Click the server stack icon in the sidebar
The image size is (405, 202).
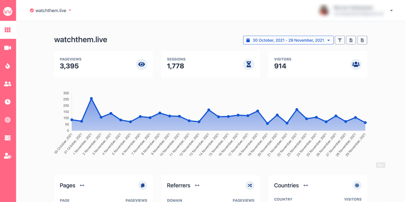pos(8,138)
